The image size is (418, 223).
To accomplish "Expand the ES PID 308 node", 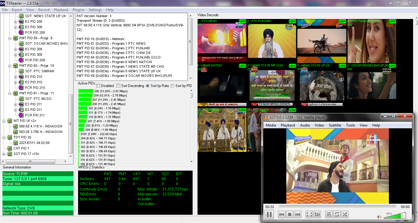I will point(16,27).
